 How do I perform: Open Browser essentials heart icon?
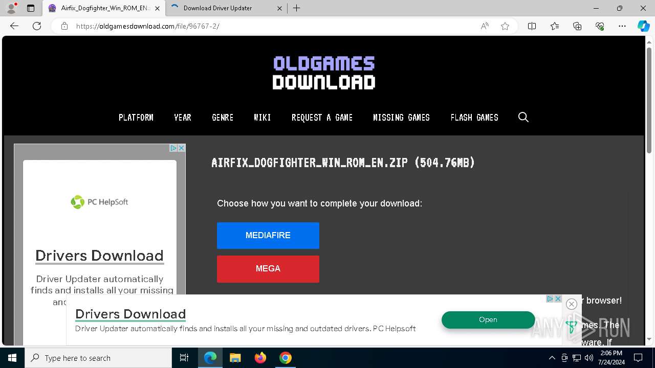[x=600, y=26]
